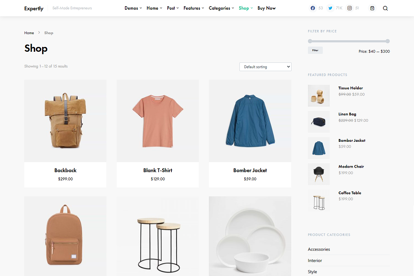Open Linen Bag featured product link

pos(347,114)
